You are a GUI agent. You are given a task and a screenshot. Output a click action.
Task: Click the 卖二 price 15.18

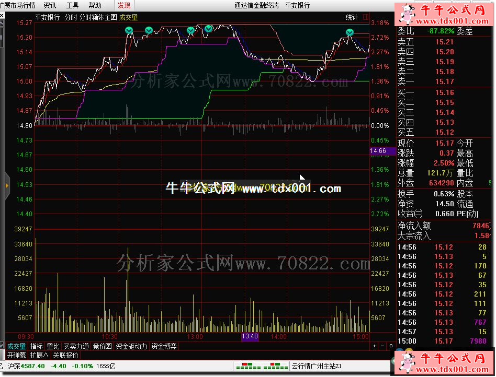444,72
